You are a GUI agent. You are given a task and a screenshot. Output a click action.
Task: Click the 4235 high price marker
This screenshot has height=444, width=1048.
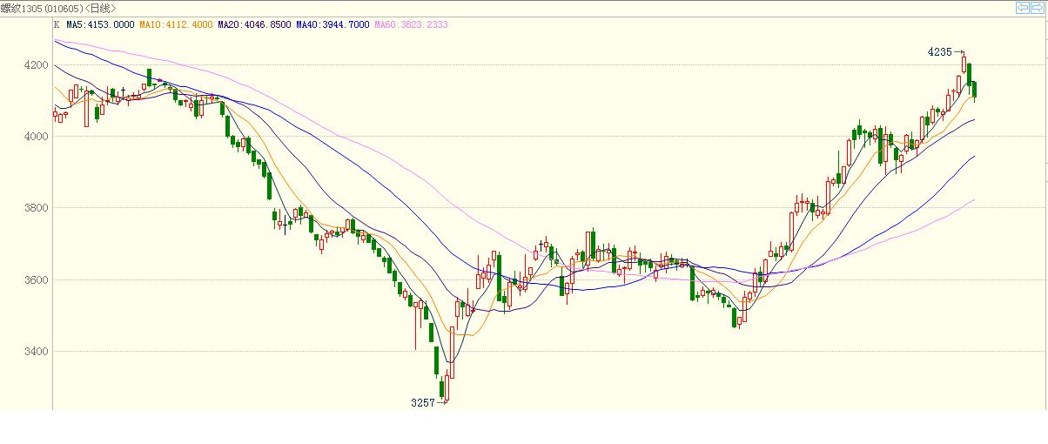940,52
